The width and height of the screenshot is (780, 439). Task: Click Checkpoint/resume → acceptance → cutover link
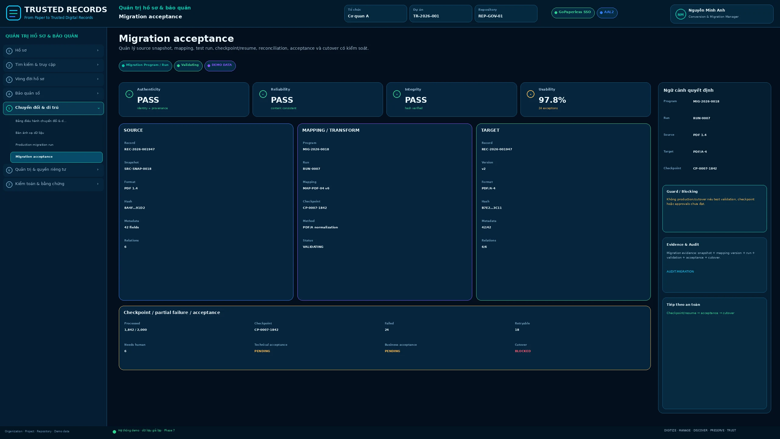click(700, 313)
